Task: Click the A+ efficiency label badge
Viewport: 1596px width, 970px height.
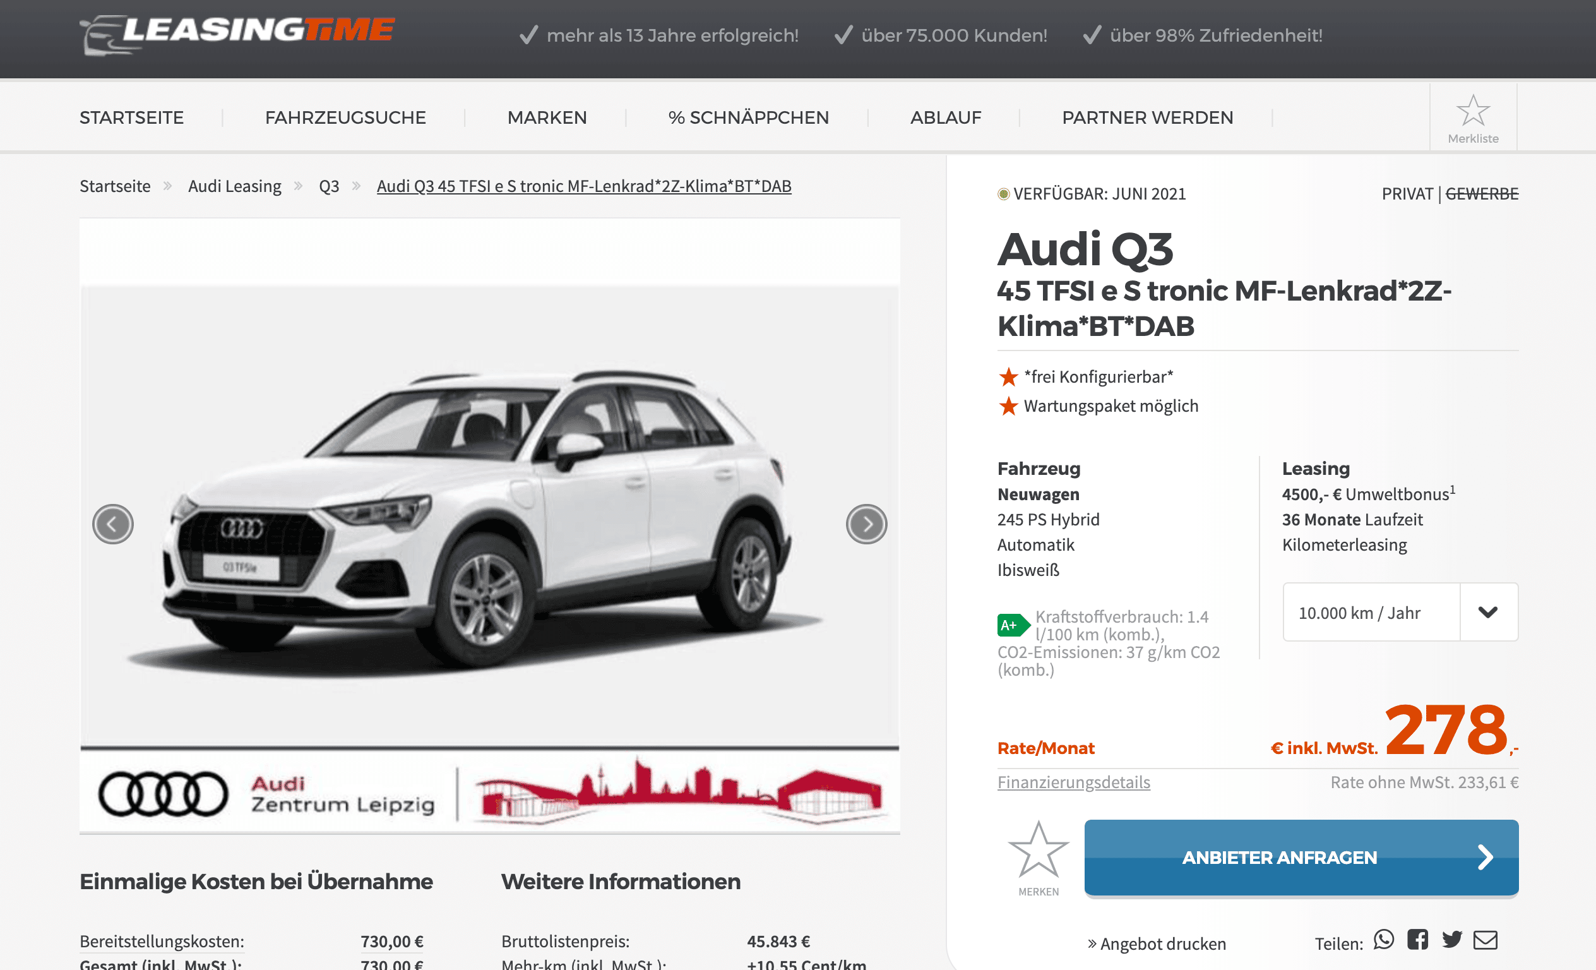Action: [1013, 625]
